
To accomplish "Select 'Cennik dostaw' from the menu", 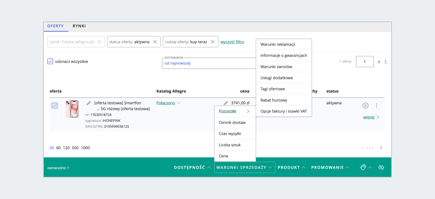I will 232,122.
